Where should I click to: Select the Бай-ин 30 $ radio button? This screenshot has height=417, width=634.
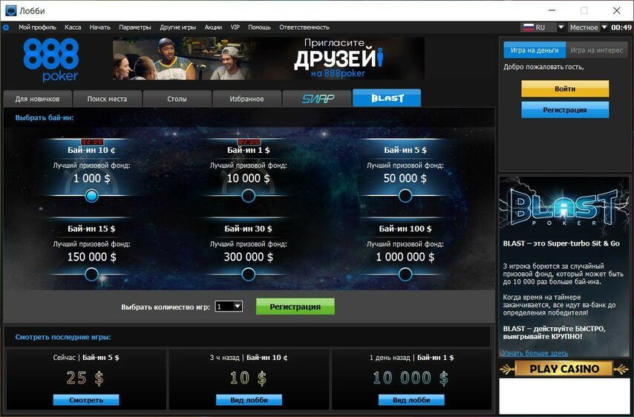(248, 275)
